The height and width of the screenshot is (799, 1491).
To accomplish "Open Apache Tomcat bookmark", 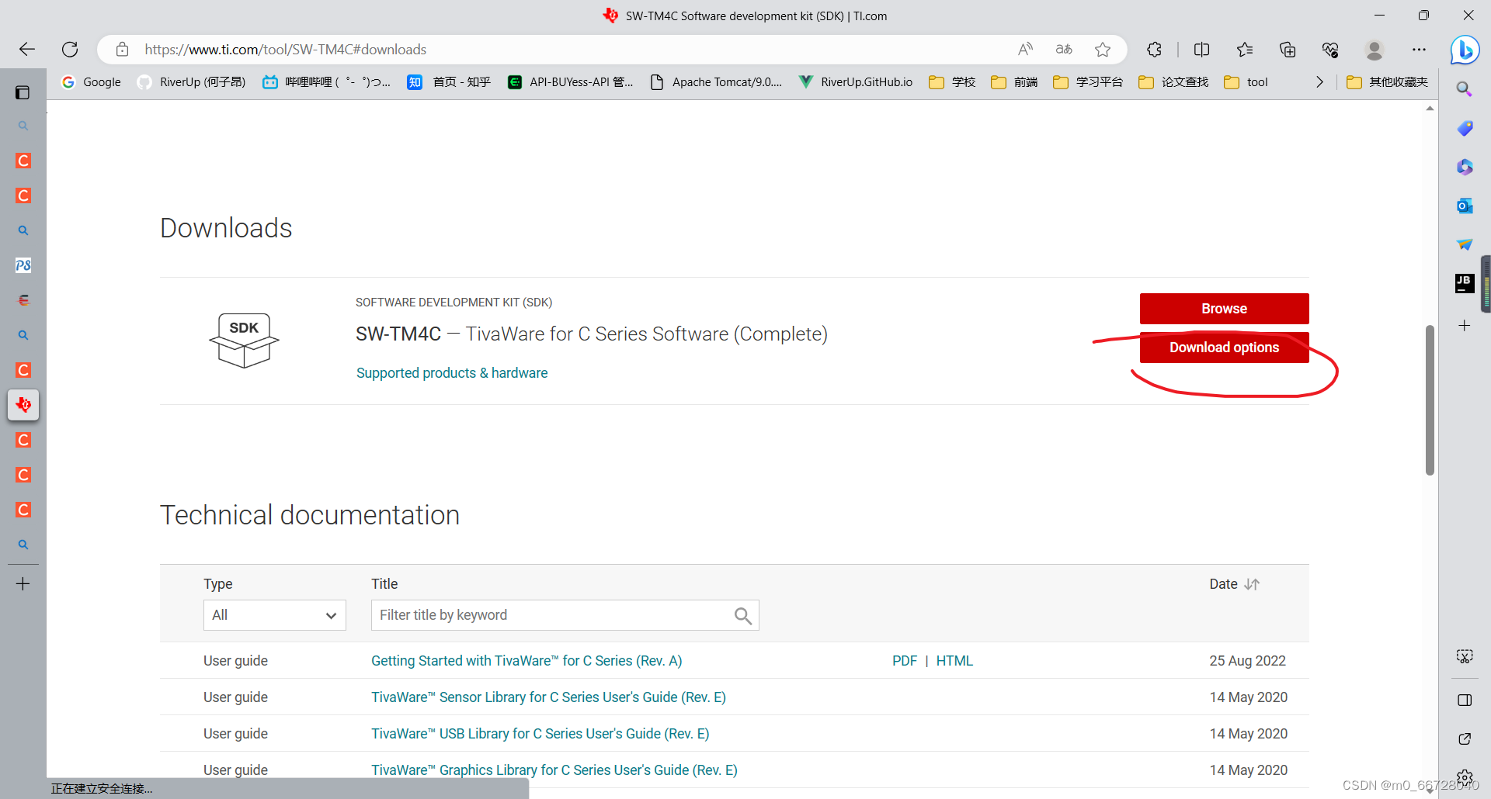I will (715, 82).
